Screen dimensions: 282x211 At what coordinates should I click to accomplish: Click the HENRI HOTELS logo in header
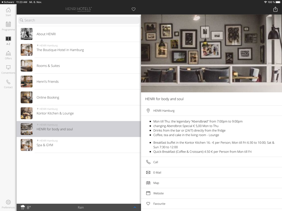(x=79, y=9)
